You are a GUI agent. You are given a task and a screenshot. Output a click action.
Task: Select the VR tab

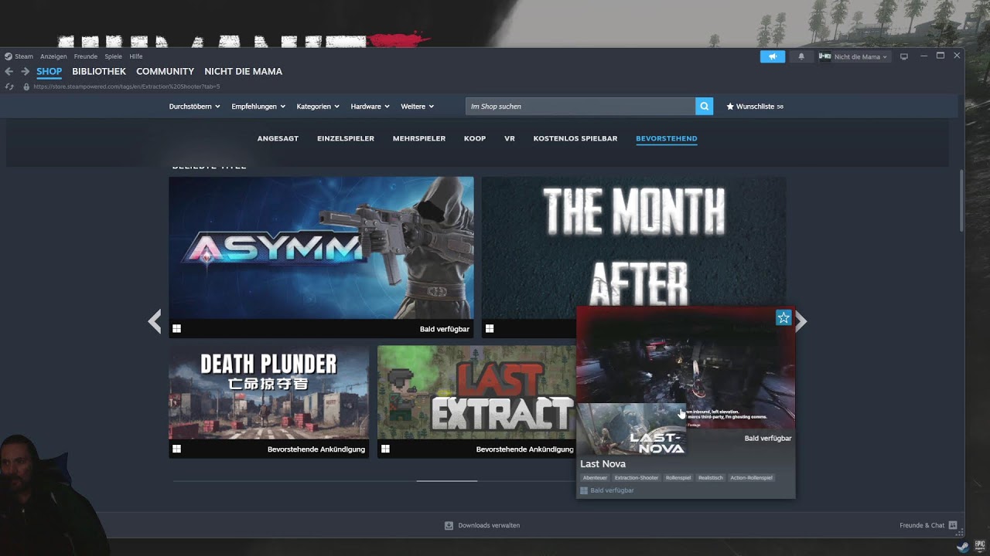coord(509,139)
